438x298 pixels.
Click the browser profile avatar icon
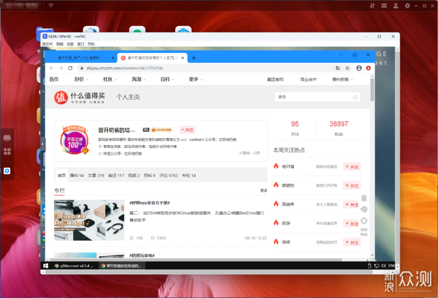coord(359,69)
